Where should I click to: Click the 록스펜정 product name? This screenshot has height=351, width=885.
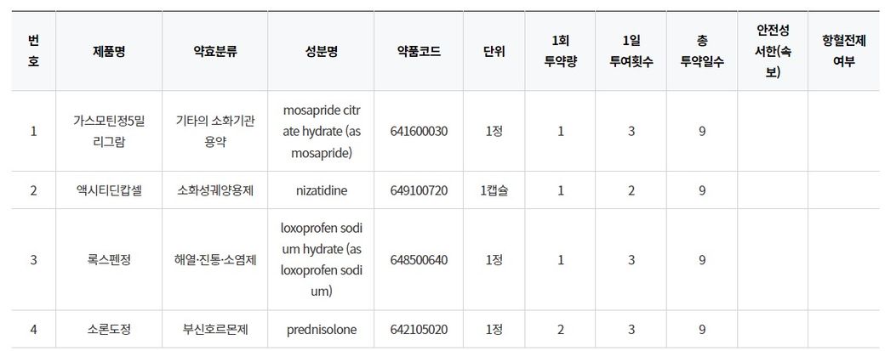point(109,259)
